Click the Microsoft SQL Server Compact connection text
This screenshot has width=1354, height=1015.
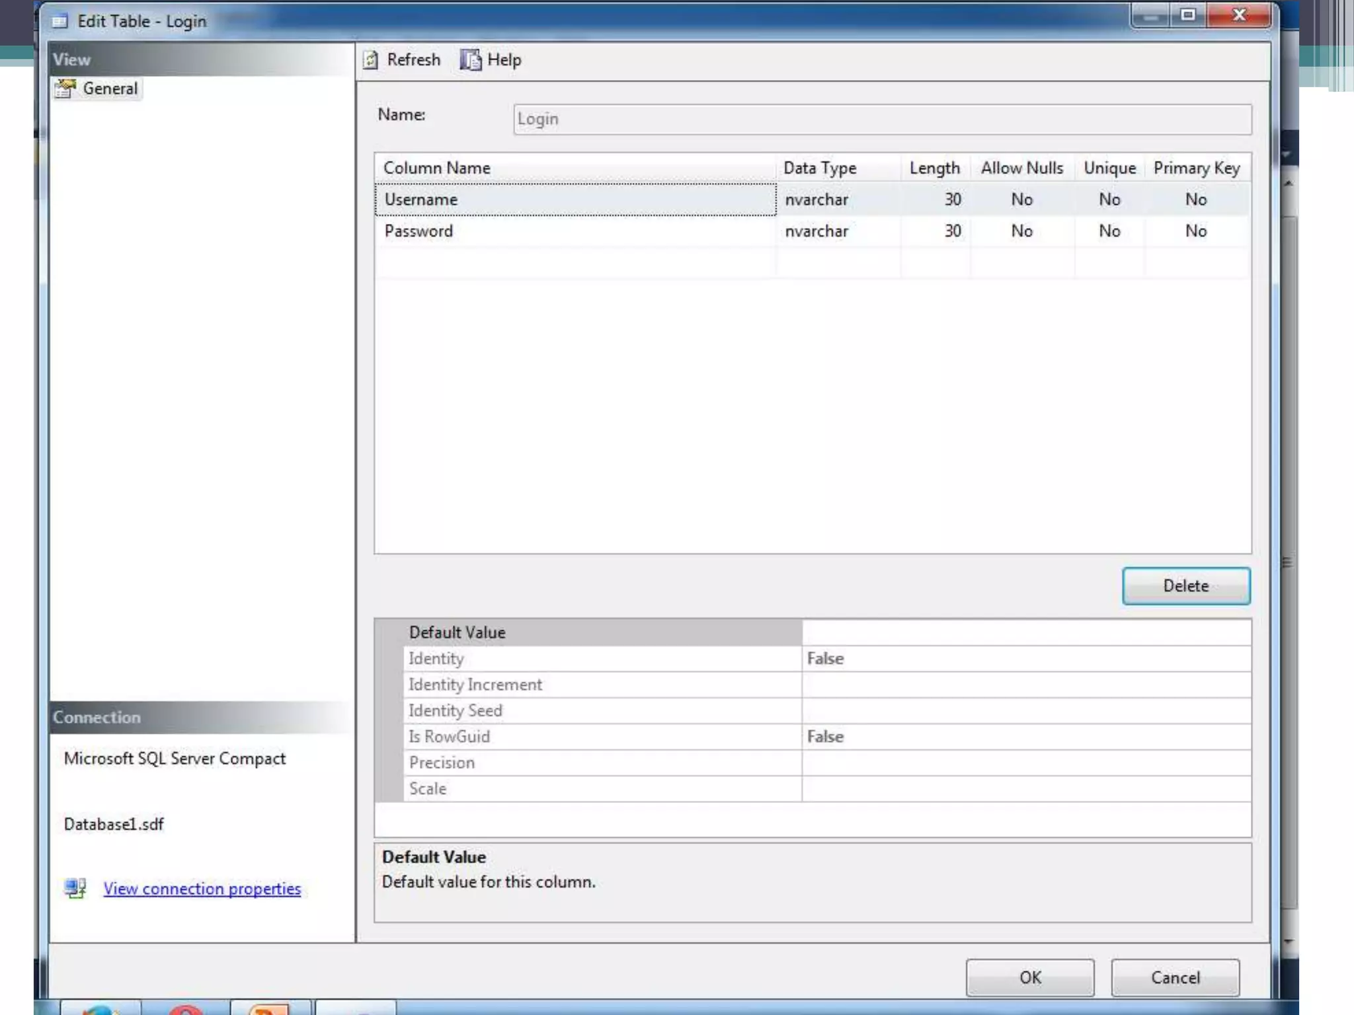click(175, 759)
